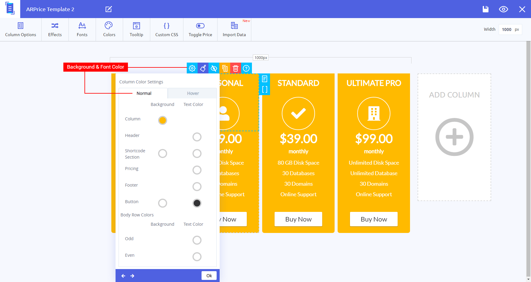Click the ADD COLUMN label
Viewport: 531px width, 282px height.
(454, 95)
